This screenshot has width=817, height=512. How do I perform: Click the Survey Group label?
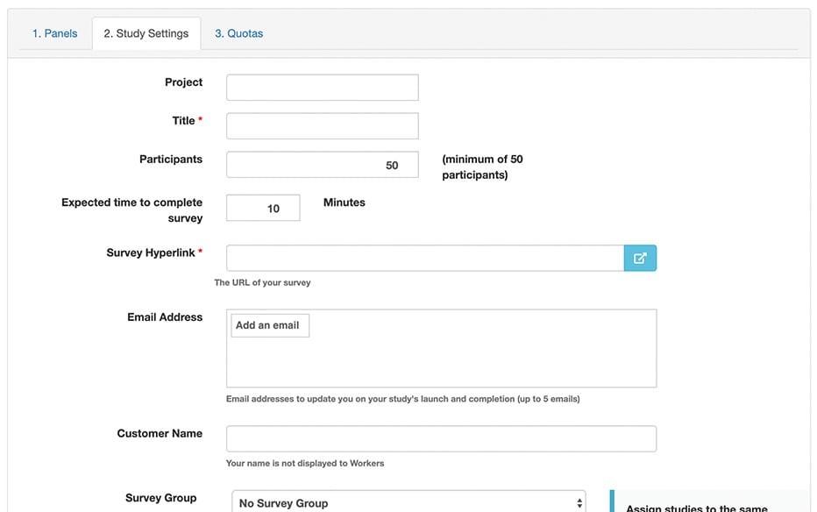tap(160, 498)
